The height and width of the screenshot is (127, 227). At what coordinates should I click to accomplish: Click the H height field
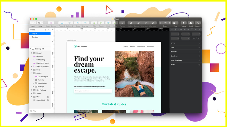click(186, 38)
